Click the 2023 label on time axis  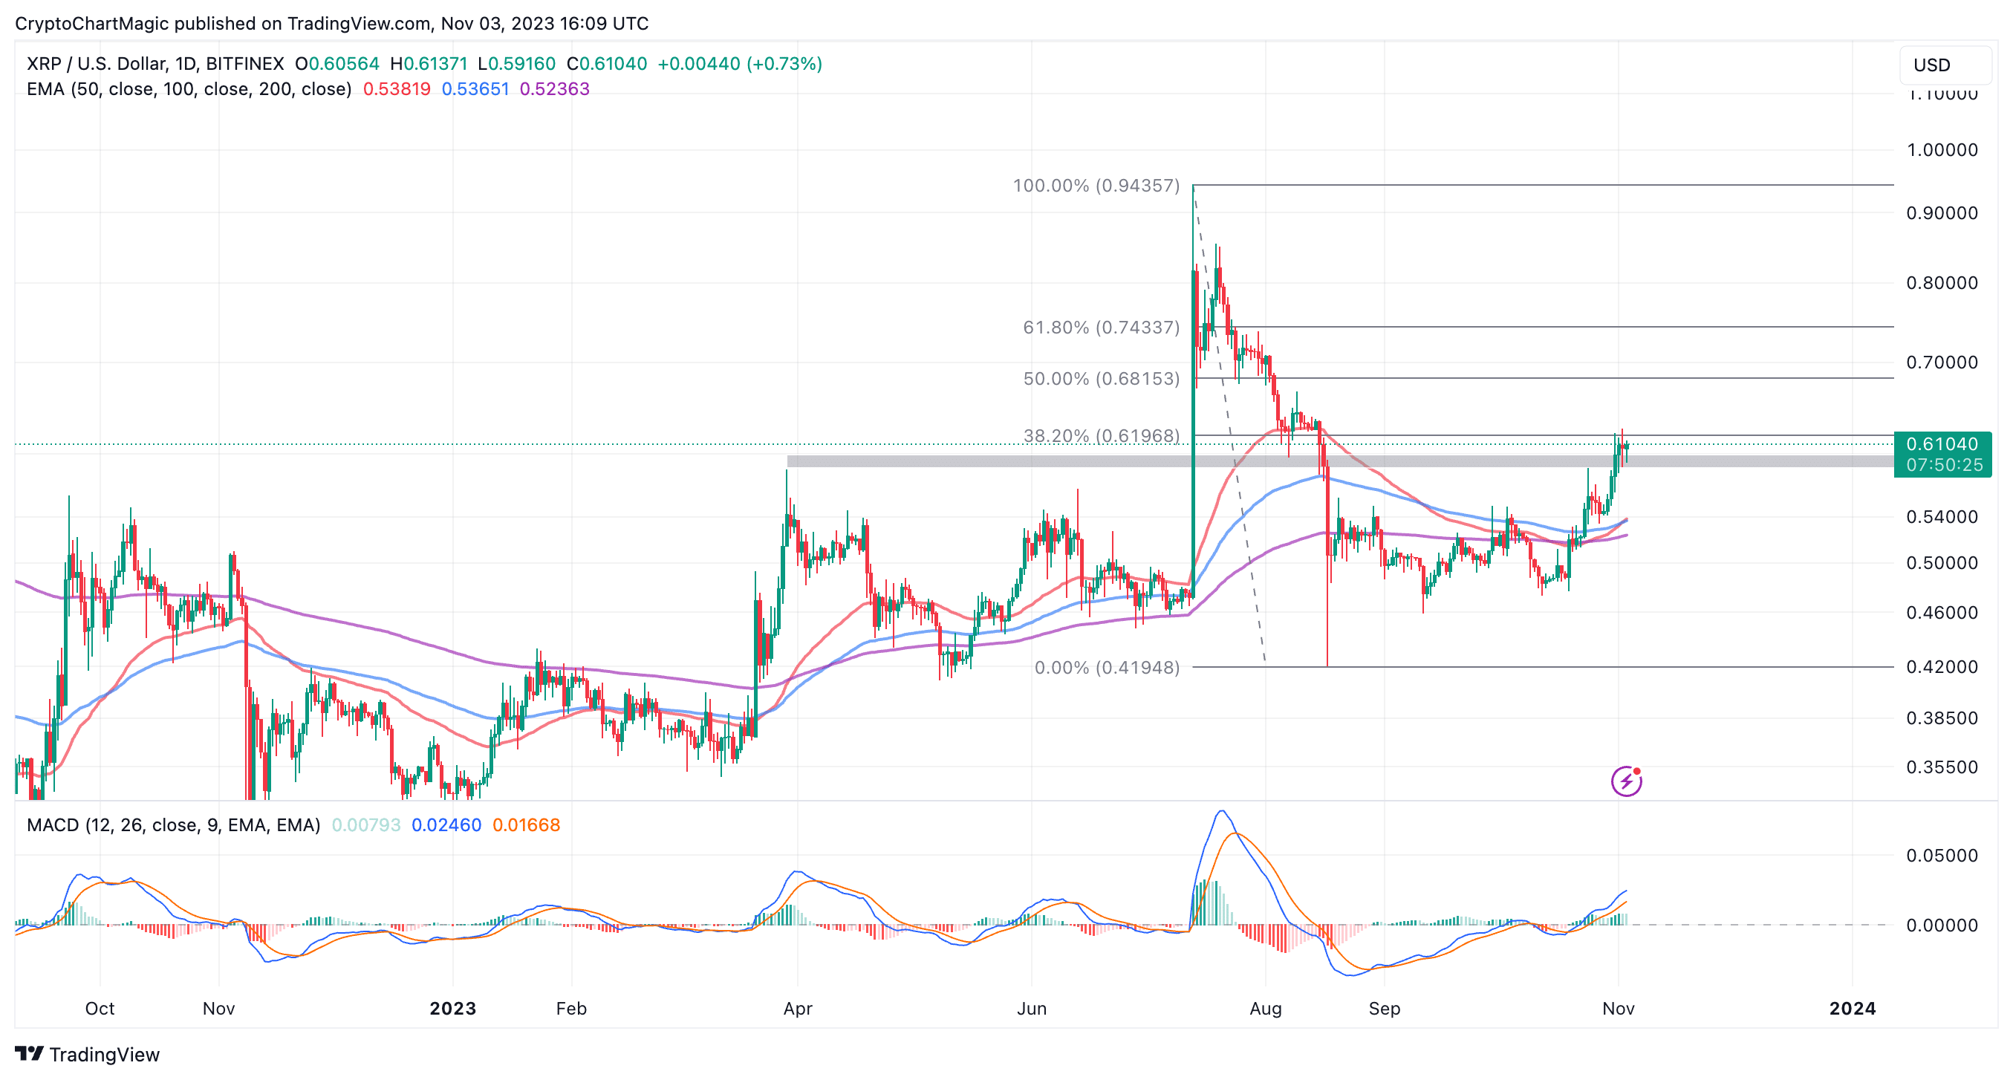(452, 1008)
